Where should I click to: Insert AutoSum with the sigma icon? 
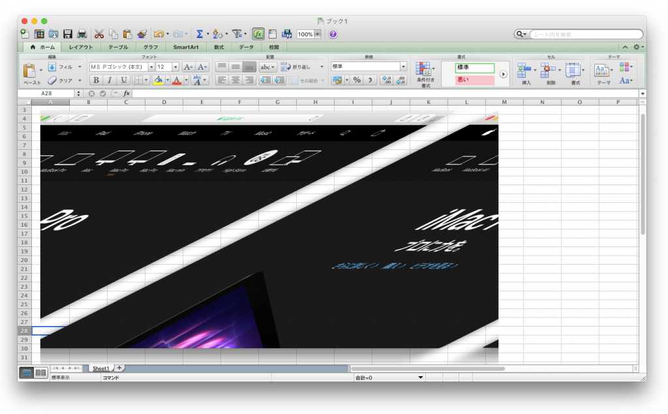coord(200,34)
